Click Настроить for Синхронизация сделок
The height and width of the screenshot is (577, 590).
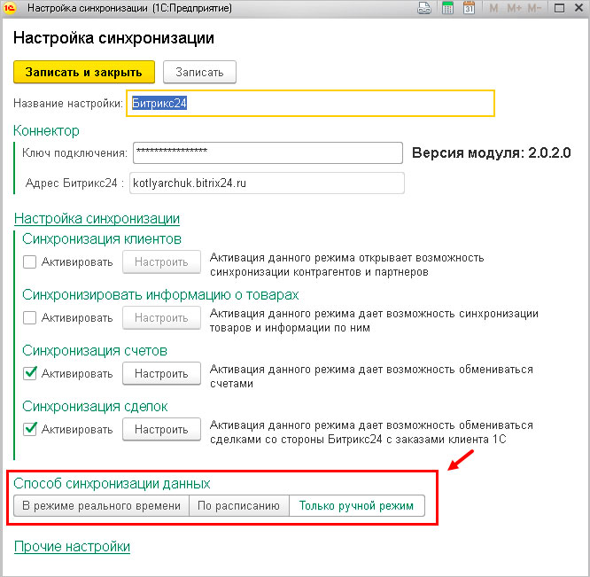tap(161, 429)
